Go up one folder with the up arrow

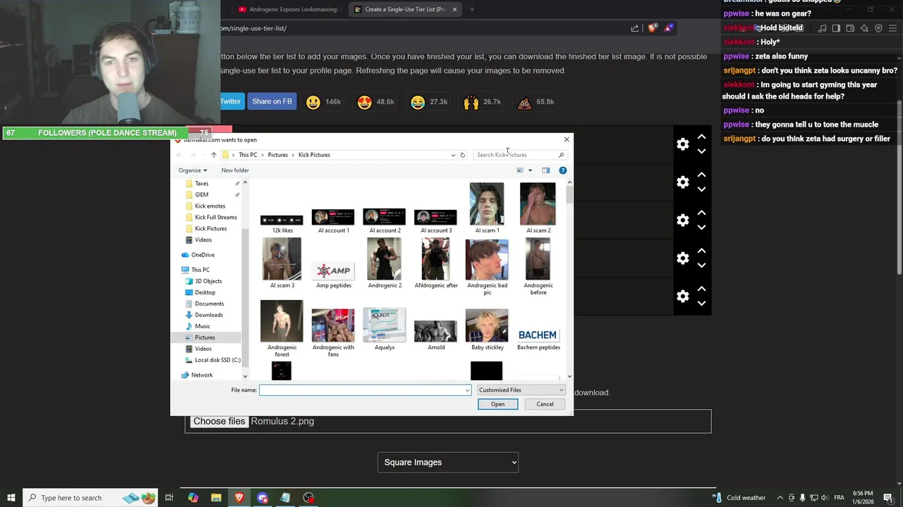click(x=214, y=155)
